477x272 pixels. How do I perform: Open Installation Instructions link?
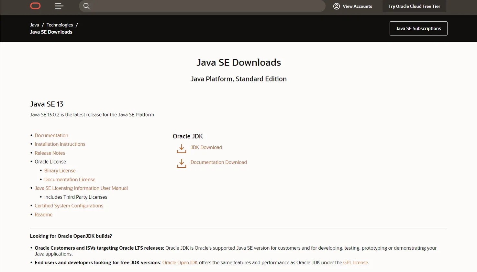(60, 144)
